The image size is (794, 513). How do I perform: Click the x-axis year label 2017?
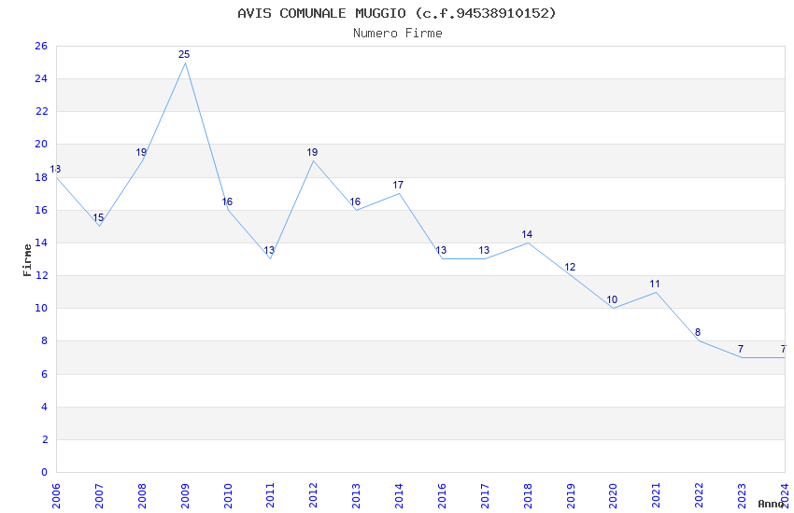[x=485, y=496]
